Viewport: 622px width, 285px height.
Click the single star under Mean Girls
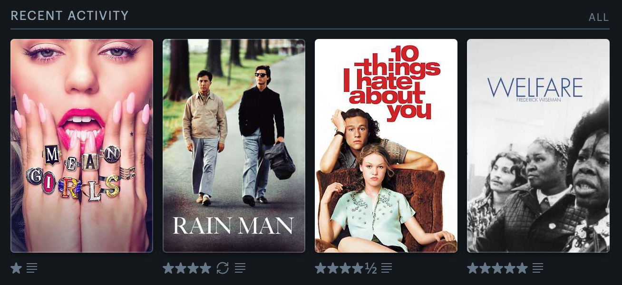click(x=16, y=268)
